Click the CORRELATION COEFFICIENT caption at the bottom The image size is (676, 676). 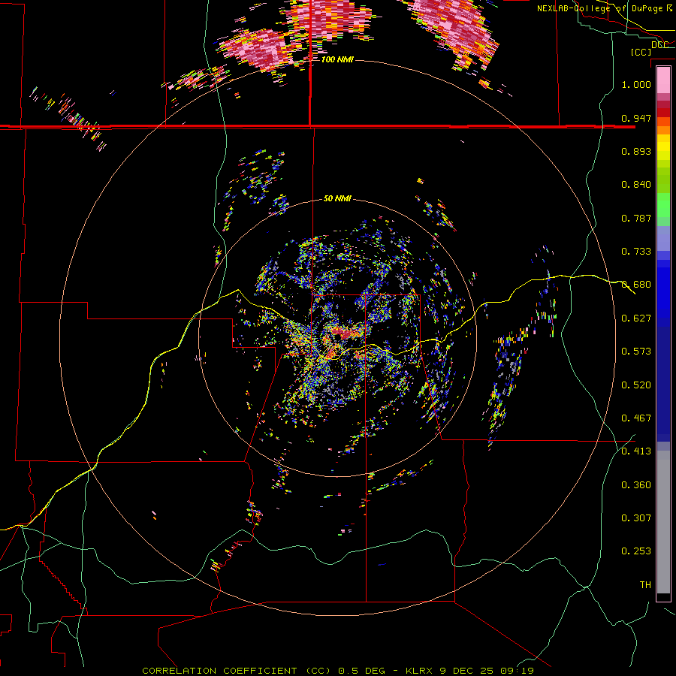tap(337, 671)
